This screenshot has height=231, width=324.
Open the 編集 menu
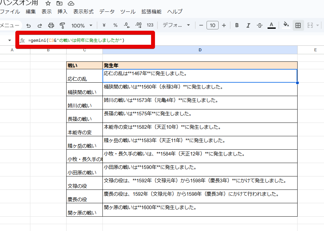[31, 11]
